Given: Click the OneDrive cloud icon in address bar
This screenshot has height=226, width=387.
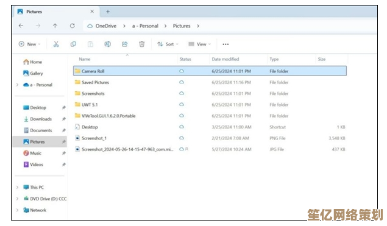Looking at the screenshot, I should (90, 26).
